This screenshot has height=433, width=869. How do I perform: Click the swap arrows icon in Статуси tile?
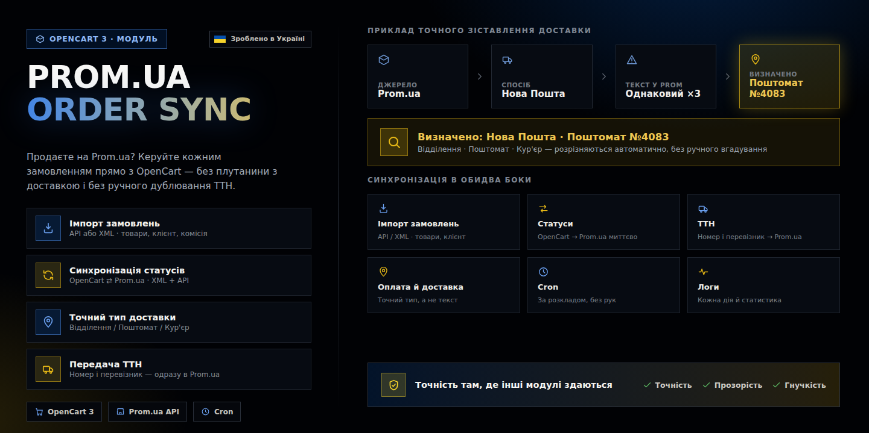[543, 208]
